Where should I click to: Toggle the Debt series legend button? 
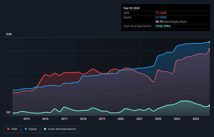pos(12,129)
